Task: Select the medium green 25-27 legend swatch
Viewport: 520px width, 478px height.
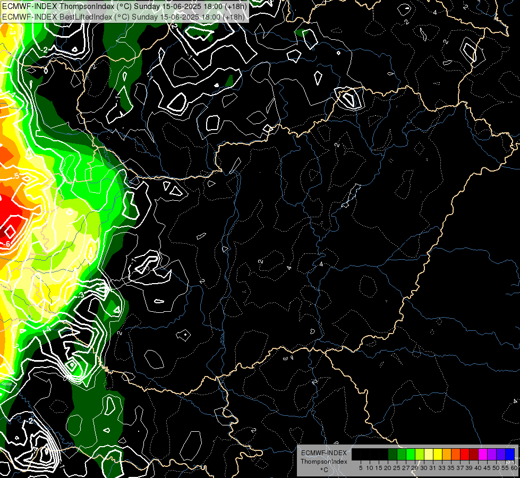Action: 402,454
